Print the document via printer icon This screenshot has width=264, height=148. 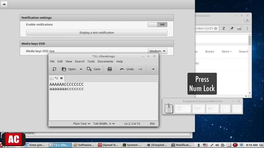point(110,69)
